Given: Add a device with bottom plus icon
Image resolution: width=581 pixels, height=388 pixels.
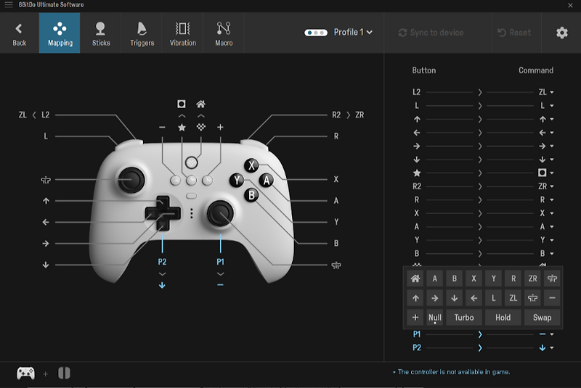Looking at the screenshot, I should pos(45,374).
